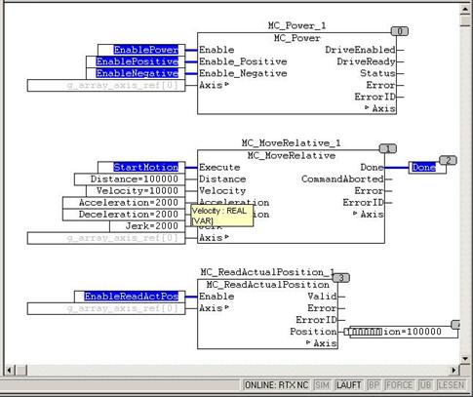Viewport: 473px width, 397px height.
Task: Click the Velocity=10000 input box
Action: click(x=136, y=191)
